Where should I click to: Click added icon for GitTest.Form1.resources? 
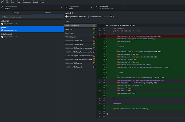click(x=94, y=48)
